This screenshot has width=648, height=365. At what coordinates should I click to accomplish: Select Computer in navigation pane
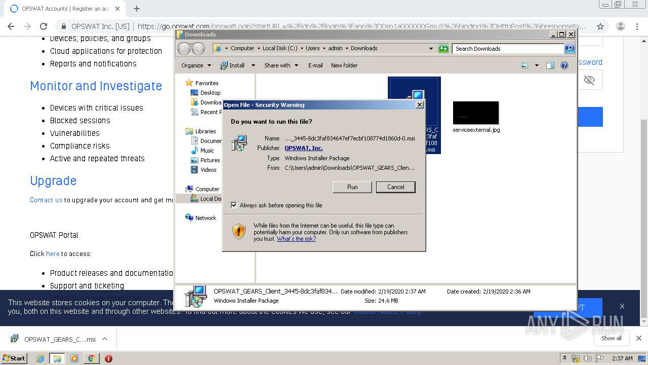(202, 189)
